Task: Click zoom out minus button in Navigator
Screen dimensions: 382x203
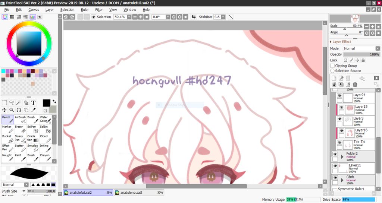Action: click(x=367, y=26)
